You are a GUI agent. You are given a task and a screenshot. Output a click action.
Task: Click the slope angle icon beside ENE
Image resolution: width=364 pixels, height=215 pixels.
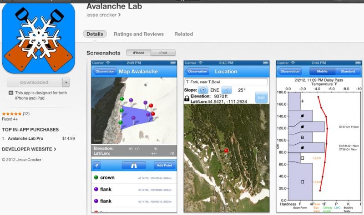click(x=226, y=90)
